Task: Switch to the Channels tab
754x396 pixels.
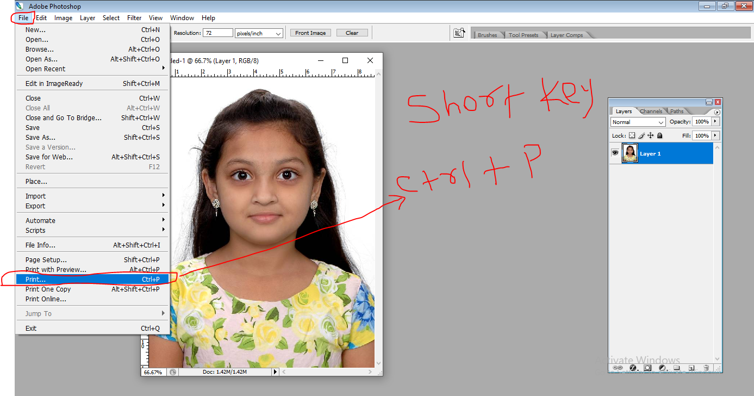Action: pyautogui.click(x=651, y=111)
